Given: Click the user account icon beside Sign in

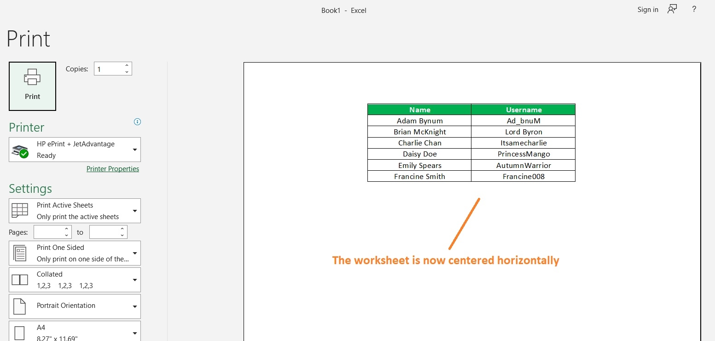Looking at the screenshot, I should (672, 9).
